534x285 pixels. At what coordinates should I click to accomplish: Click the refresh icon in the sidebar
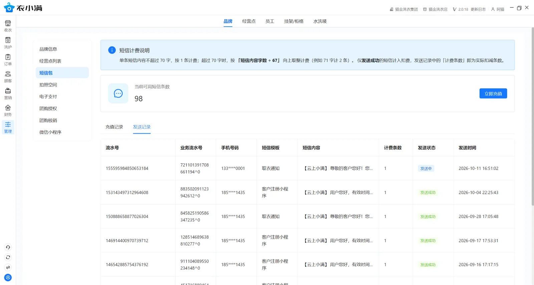pyautogui.click(x=8, y=257)
